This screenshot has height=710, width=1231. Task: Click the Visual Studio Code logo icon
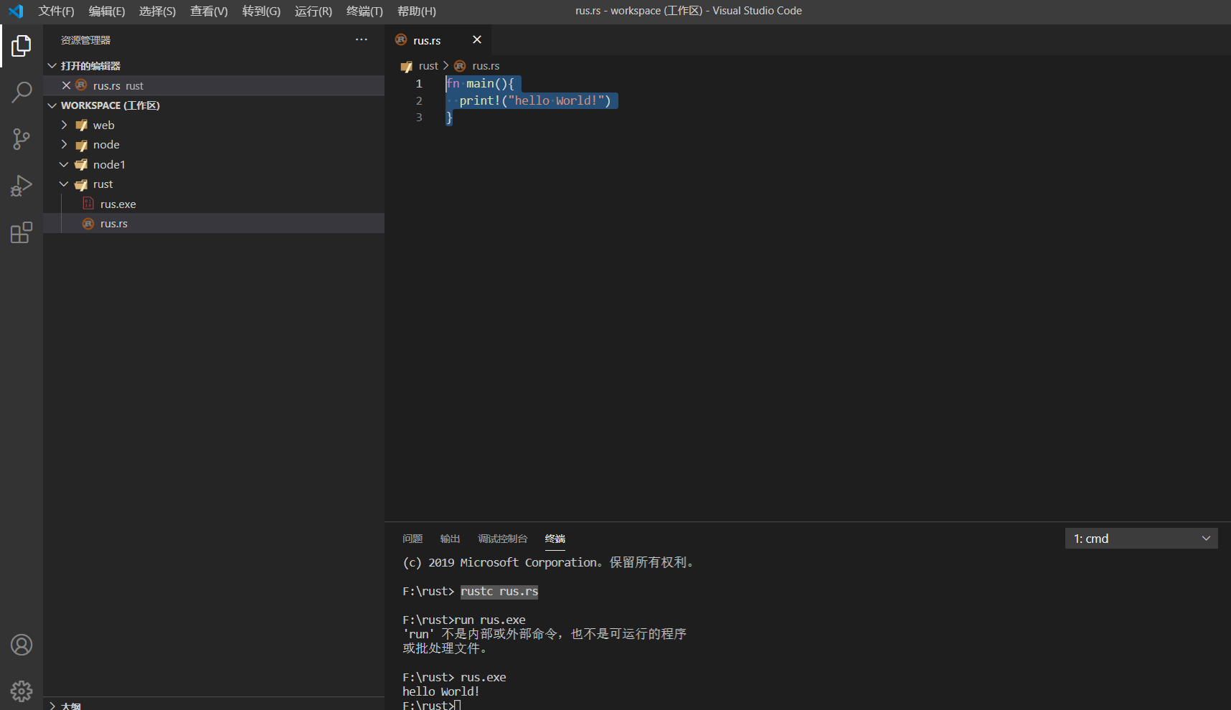(16, 11)
